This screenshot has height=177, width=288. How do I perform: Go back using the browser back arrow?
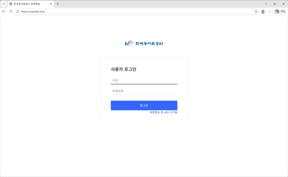click(x=4, y=11)
